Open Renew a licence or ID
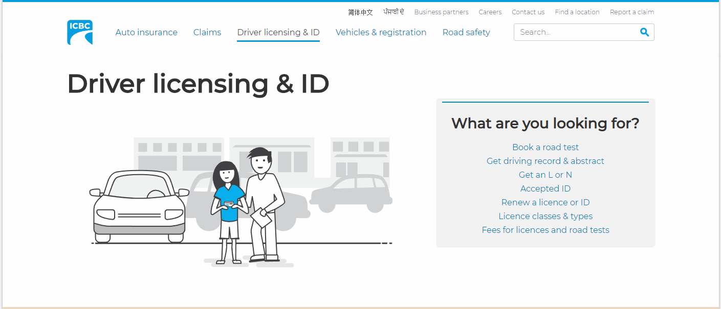The height and width of the screenshot is (309, 721). (x=545, y=202)
